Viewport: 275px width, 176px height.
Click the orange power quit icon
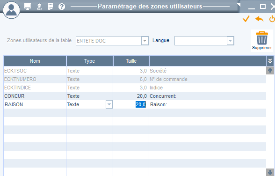pyautogui.click(x=272, y=19)
